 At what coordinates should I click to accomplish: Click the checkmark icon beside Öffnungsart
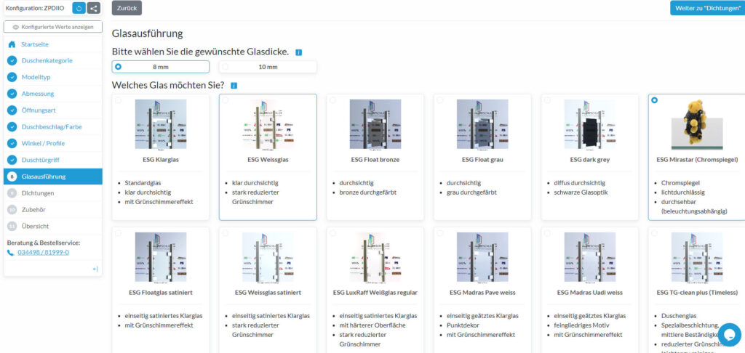12,110
